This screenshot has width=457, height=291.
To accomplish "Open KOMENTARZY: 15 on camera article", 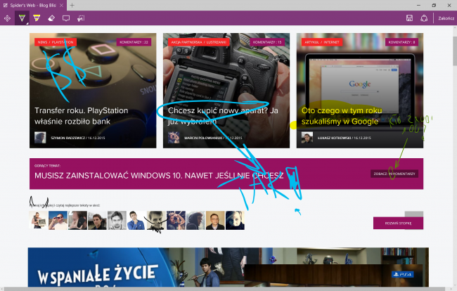I will [x=267, y=42].
